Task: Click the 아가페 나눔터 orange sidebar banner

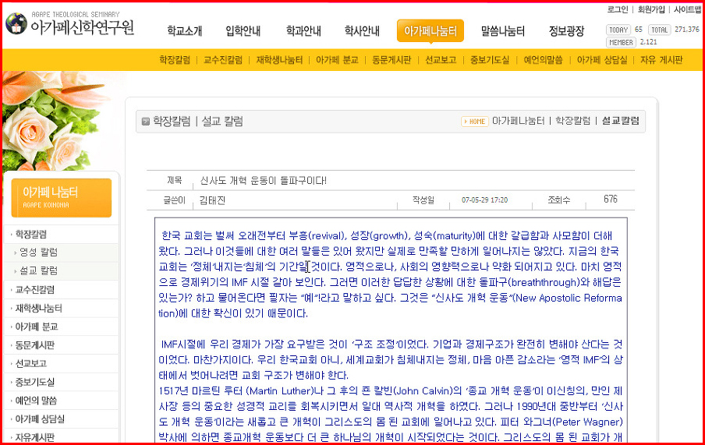Action: click(x=61, y=198)
